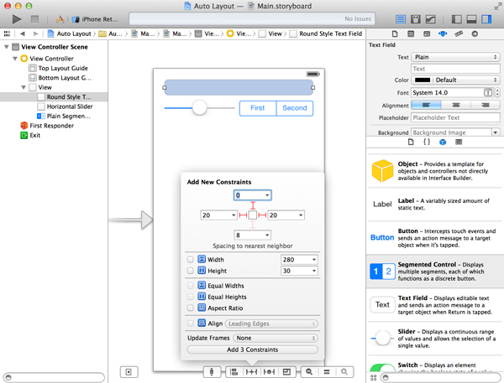Screen dimensions: 504x383
Task: Show the Standard editor
Action: (x=400, y=19)
